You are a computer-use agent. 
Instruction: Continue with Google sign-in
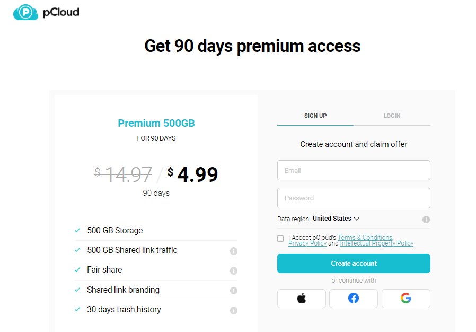coord(406,299)
